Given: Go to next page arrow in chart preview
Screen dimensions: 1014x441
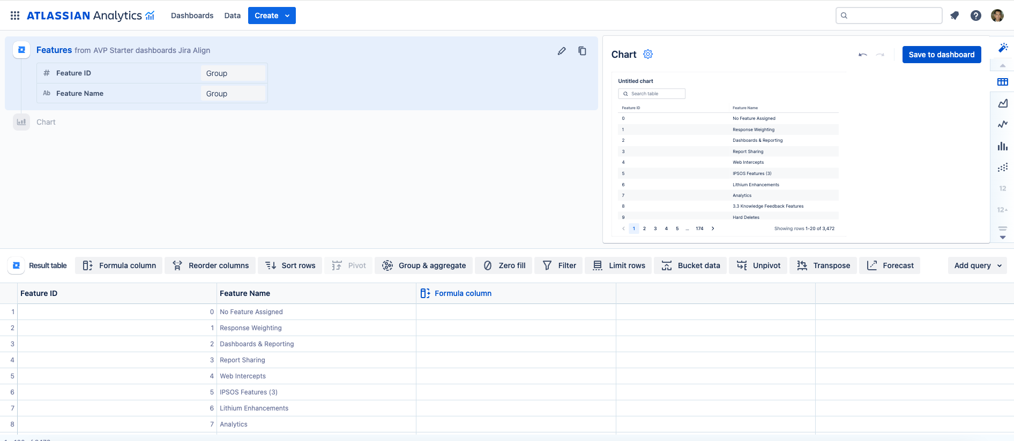Looking at the screenshot, I should [x=713, y=229].
